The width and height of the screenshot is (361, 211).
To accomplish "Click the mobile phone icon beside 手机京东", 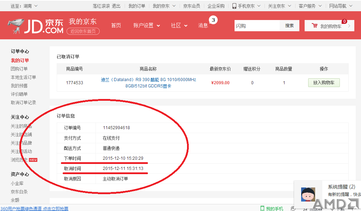I will click(x=234, y=6).
